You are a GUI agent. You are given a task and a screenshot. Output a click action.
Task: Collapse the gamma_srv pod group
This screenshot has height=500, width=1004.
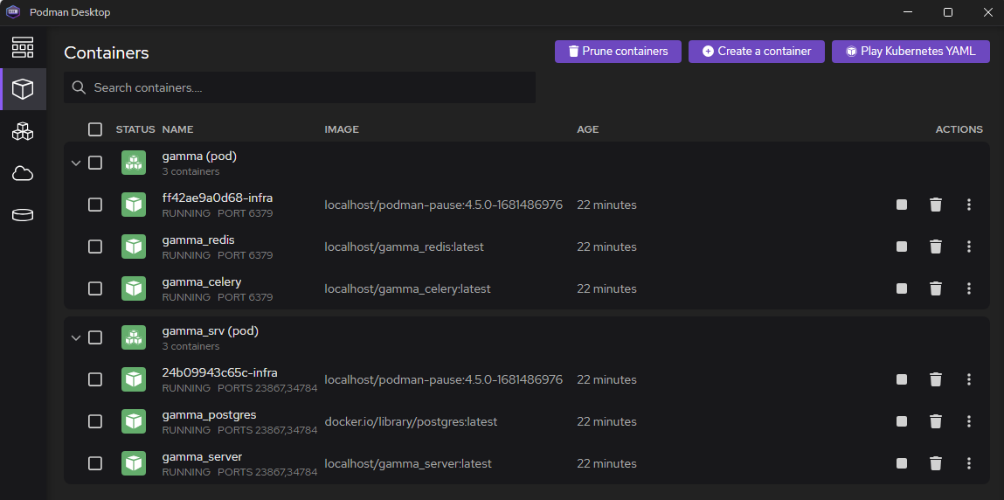[76, 337]
